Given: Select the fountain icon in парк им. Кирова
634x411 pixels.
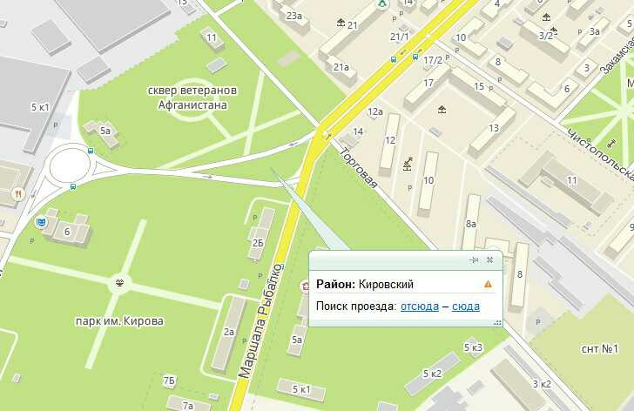Looking at the screenshot, I should pyautogui.click(x=119, y=282).
